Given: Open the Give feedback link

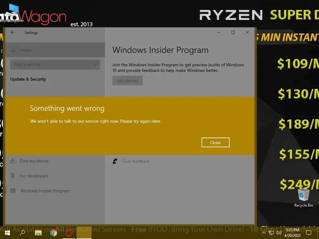Looking at the screenshot, I should pyautogui.click(x=136, y=162).
